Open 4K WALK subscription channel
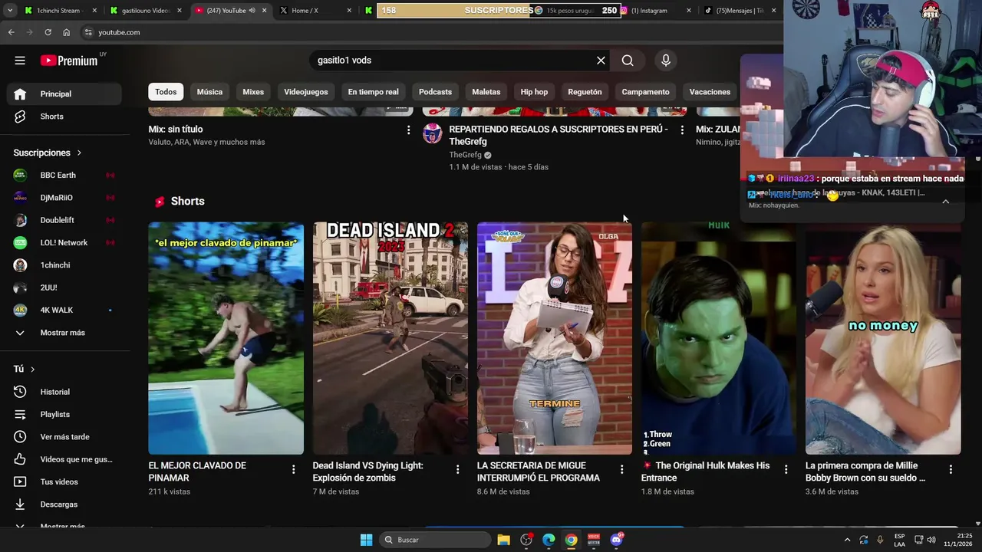982x552 pixels. pos(64,310)
